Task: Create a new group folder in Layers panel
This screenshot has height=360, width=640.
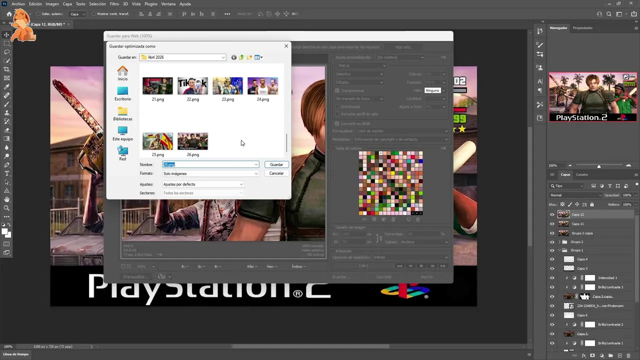Action: [x=611, y=355]
